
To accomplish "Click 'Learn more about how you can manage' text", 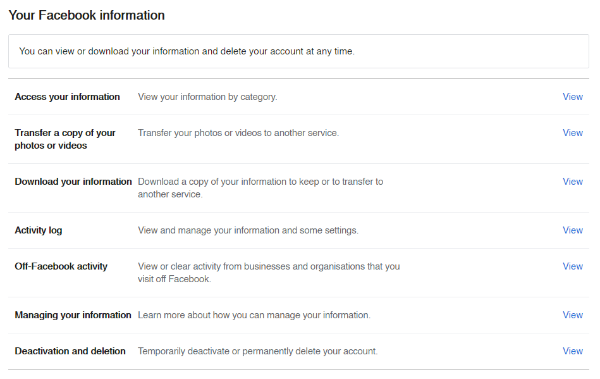I will [x=254, y=314].
